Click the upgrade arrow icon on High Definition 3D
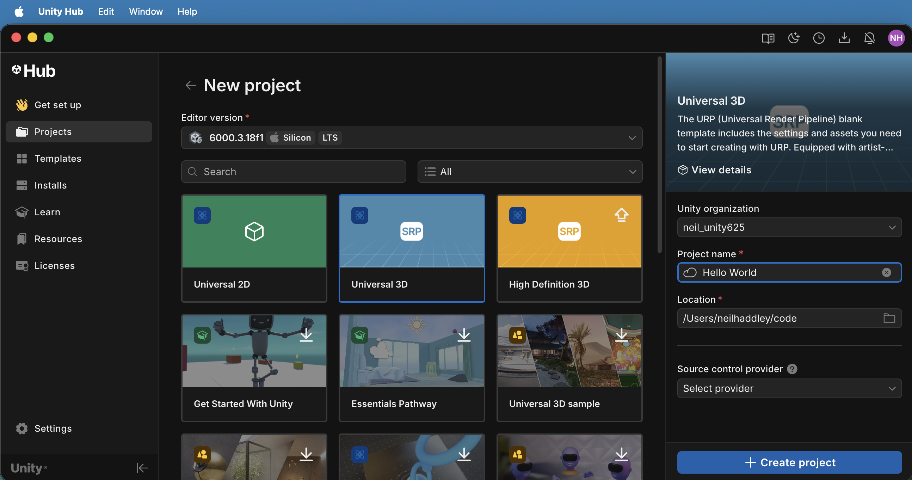Viewport: 912px width, 480px height. coord(621,215)
